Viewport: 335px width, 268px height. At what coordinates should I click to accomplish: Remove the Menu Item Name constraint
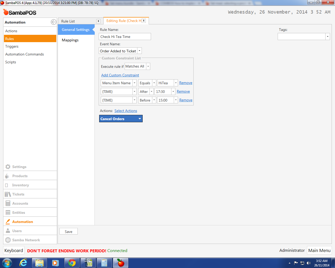coord(186,83)
